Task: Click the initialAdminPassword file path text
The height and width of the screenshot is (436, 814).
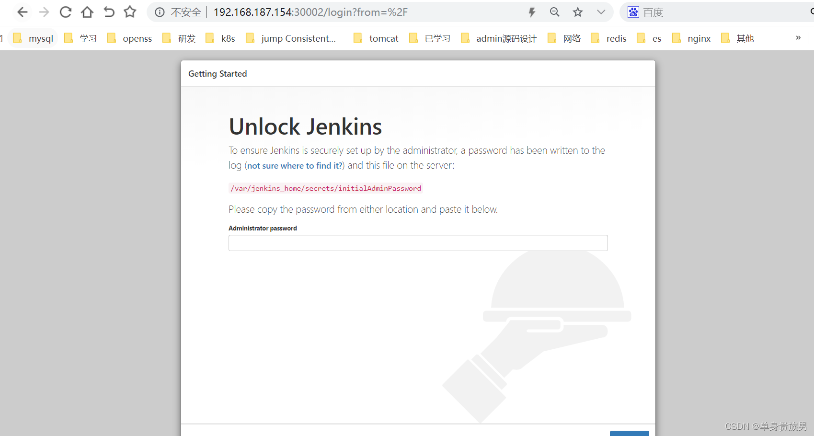Action: 326,188
